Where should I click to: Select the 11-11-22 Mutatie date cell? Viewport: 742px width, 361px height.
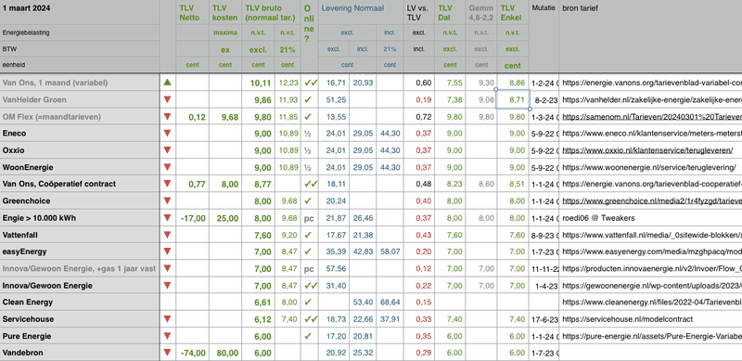544,268
